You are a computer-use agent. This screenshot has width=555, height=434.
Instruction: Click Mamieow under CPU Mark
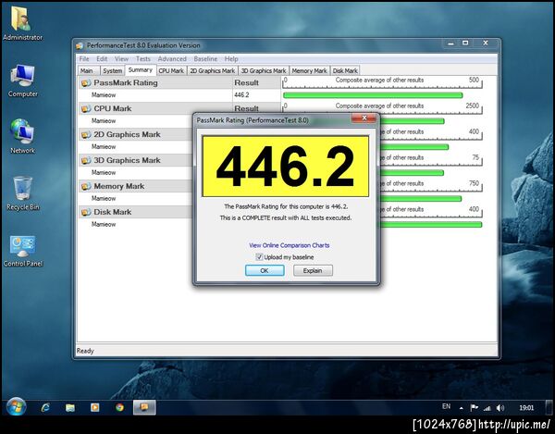[104, 120]
